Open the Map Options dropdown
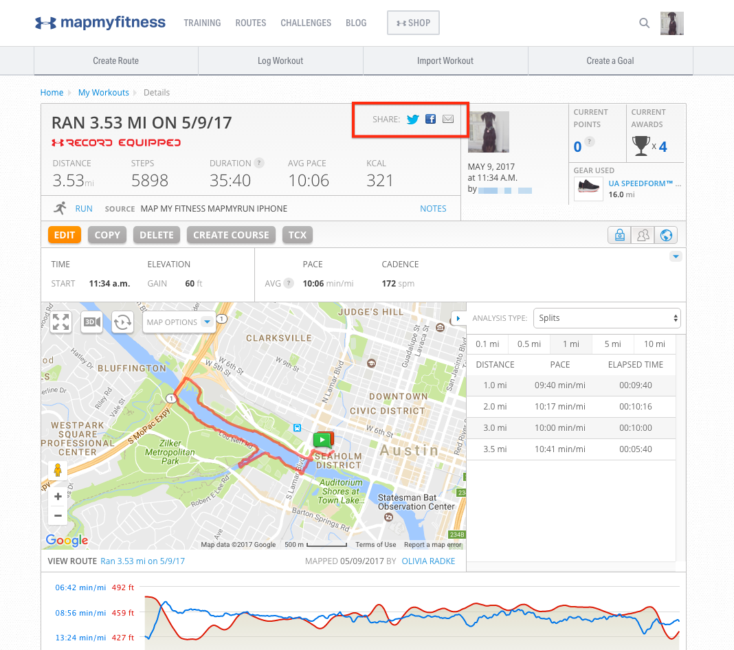 179,322
